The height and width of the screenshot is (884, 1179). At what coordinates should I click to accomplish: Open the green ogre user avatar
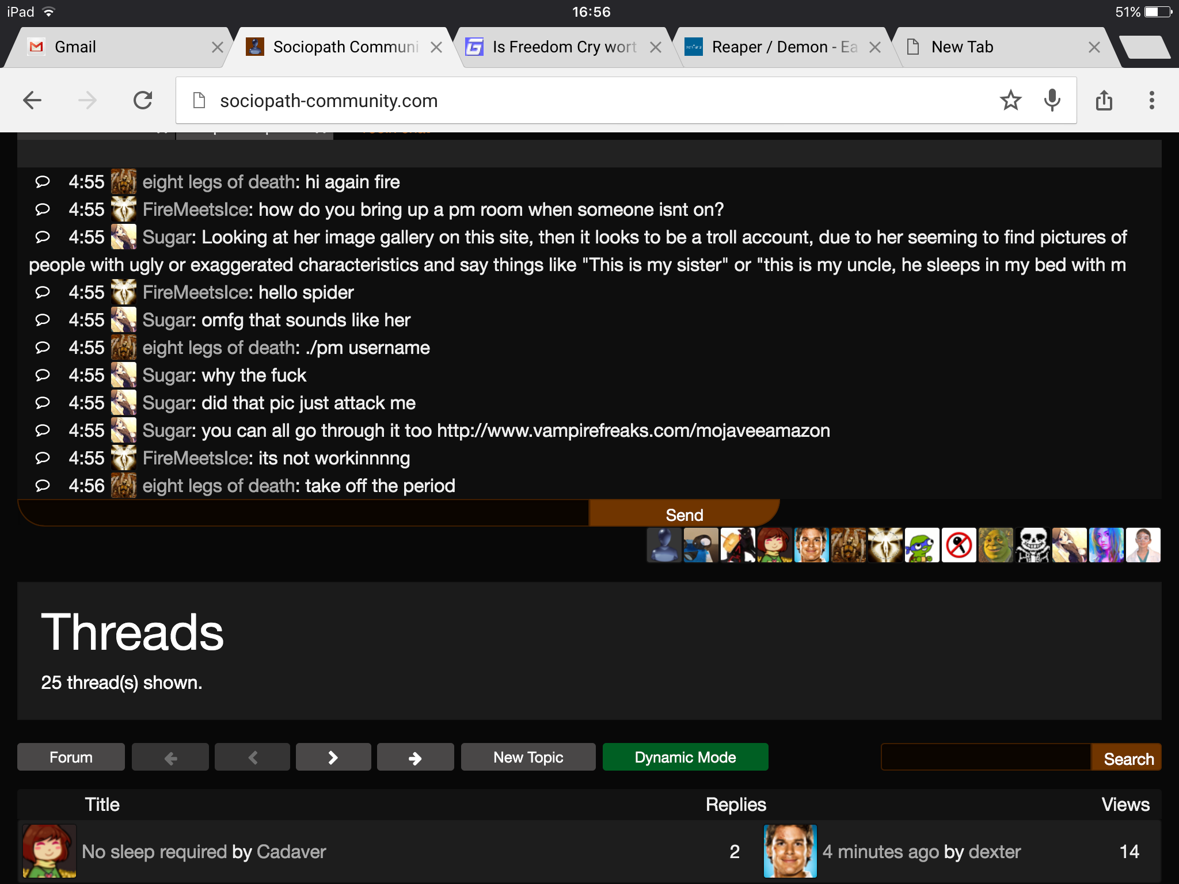(x=995, y=545)
